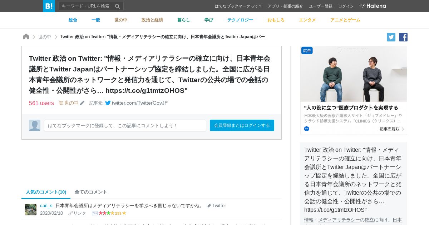Click ad headline 人の役に立つ医療プロダクト

(x=351, y=107)
